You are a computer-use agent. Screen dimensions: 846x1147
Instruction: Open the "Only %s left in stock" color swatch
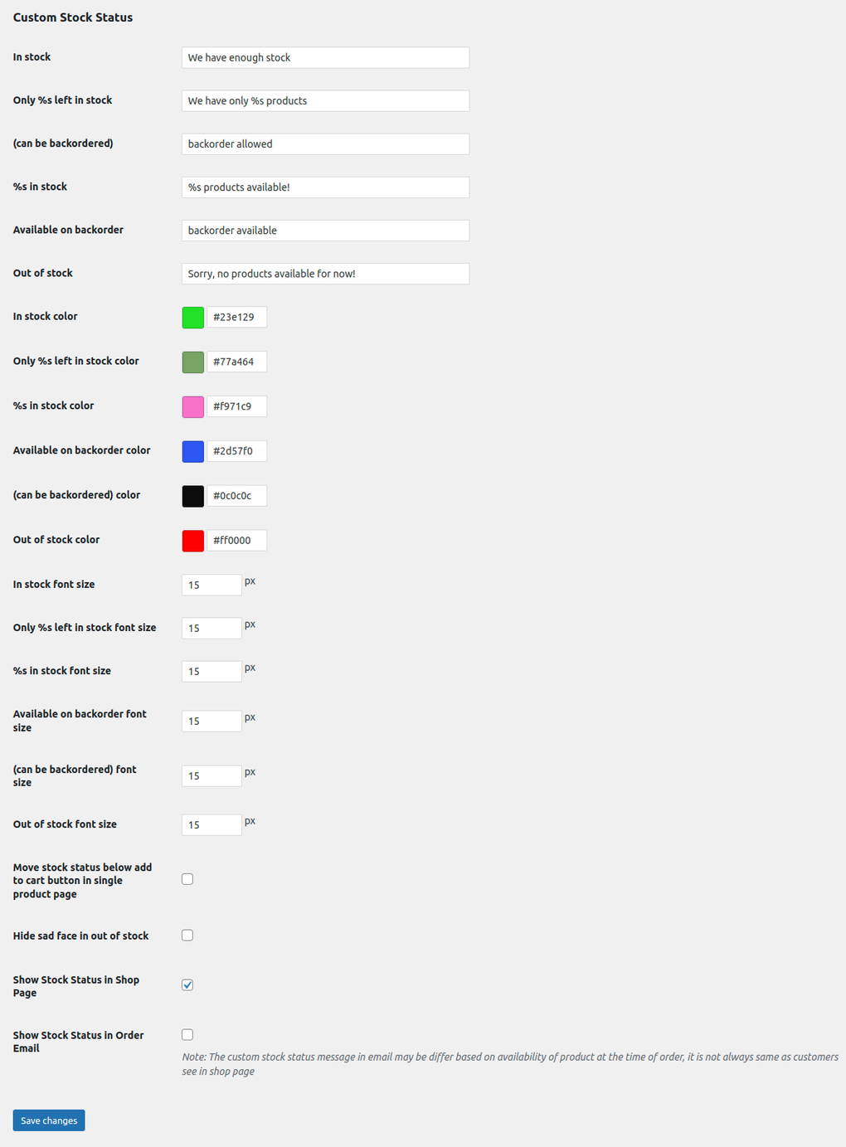(192, 362)
